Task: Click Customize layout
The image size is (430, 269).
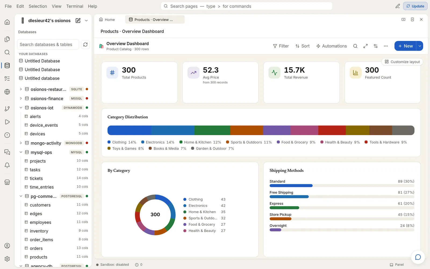Action: click(x=402, y=62)
